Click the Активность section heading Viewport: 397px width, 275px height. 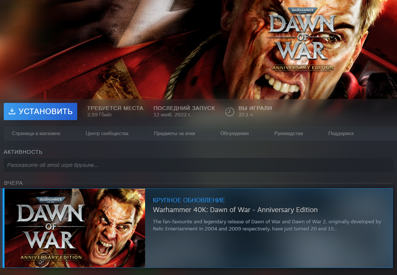coord(23,152)
